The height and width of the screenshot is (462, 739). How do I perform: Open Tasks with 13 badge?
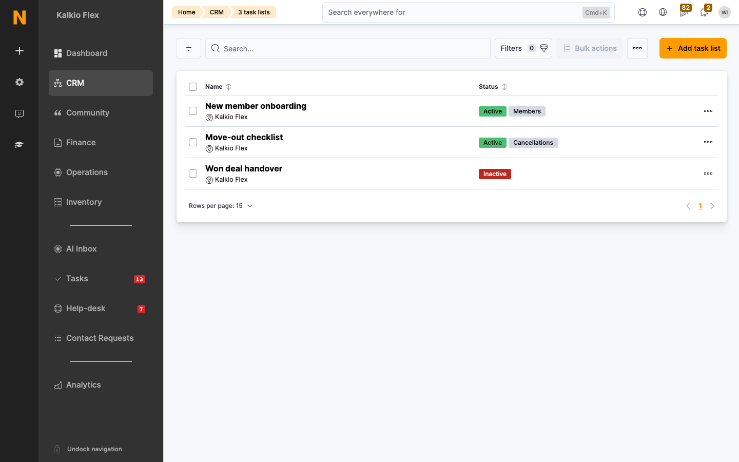point(101,279)
